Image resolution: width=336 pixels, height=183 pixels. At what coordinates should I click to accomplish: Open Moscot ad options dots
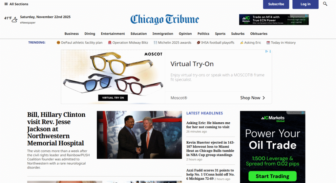pyautogui.click(x=270, y=51)
